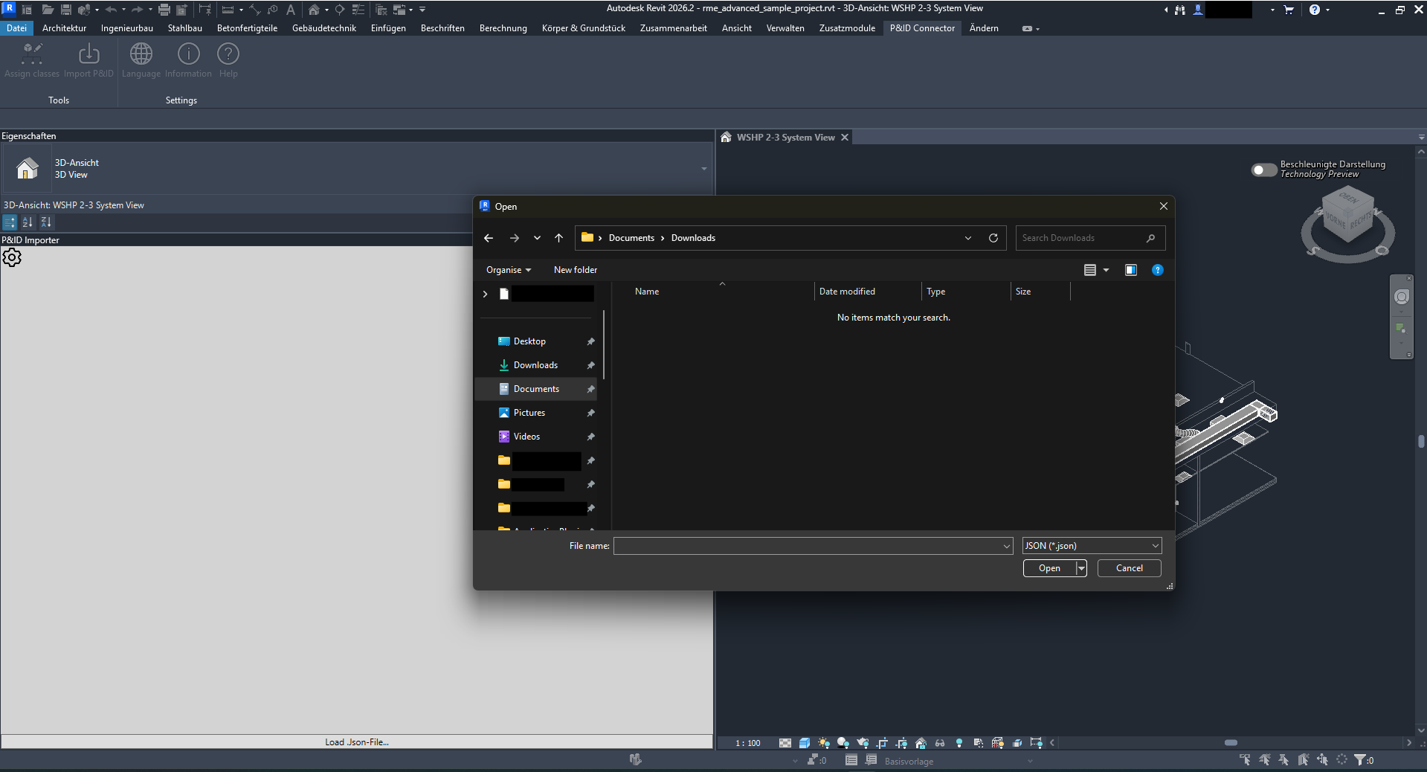
Task: Click the Help icon in Settings panel
Action: (228, 54)
